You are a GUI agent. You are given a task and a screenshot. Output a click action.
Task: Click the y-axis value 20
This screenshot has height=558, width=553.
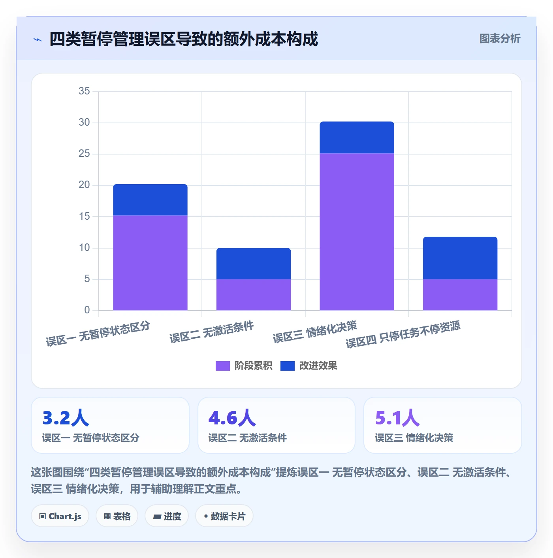[84, 185]
